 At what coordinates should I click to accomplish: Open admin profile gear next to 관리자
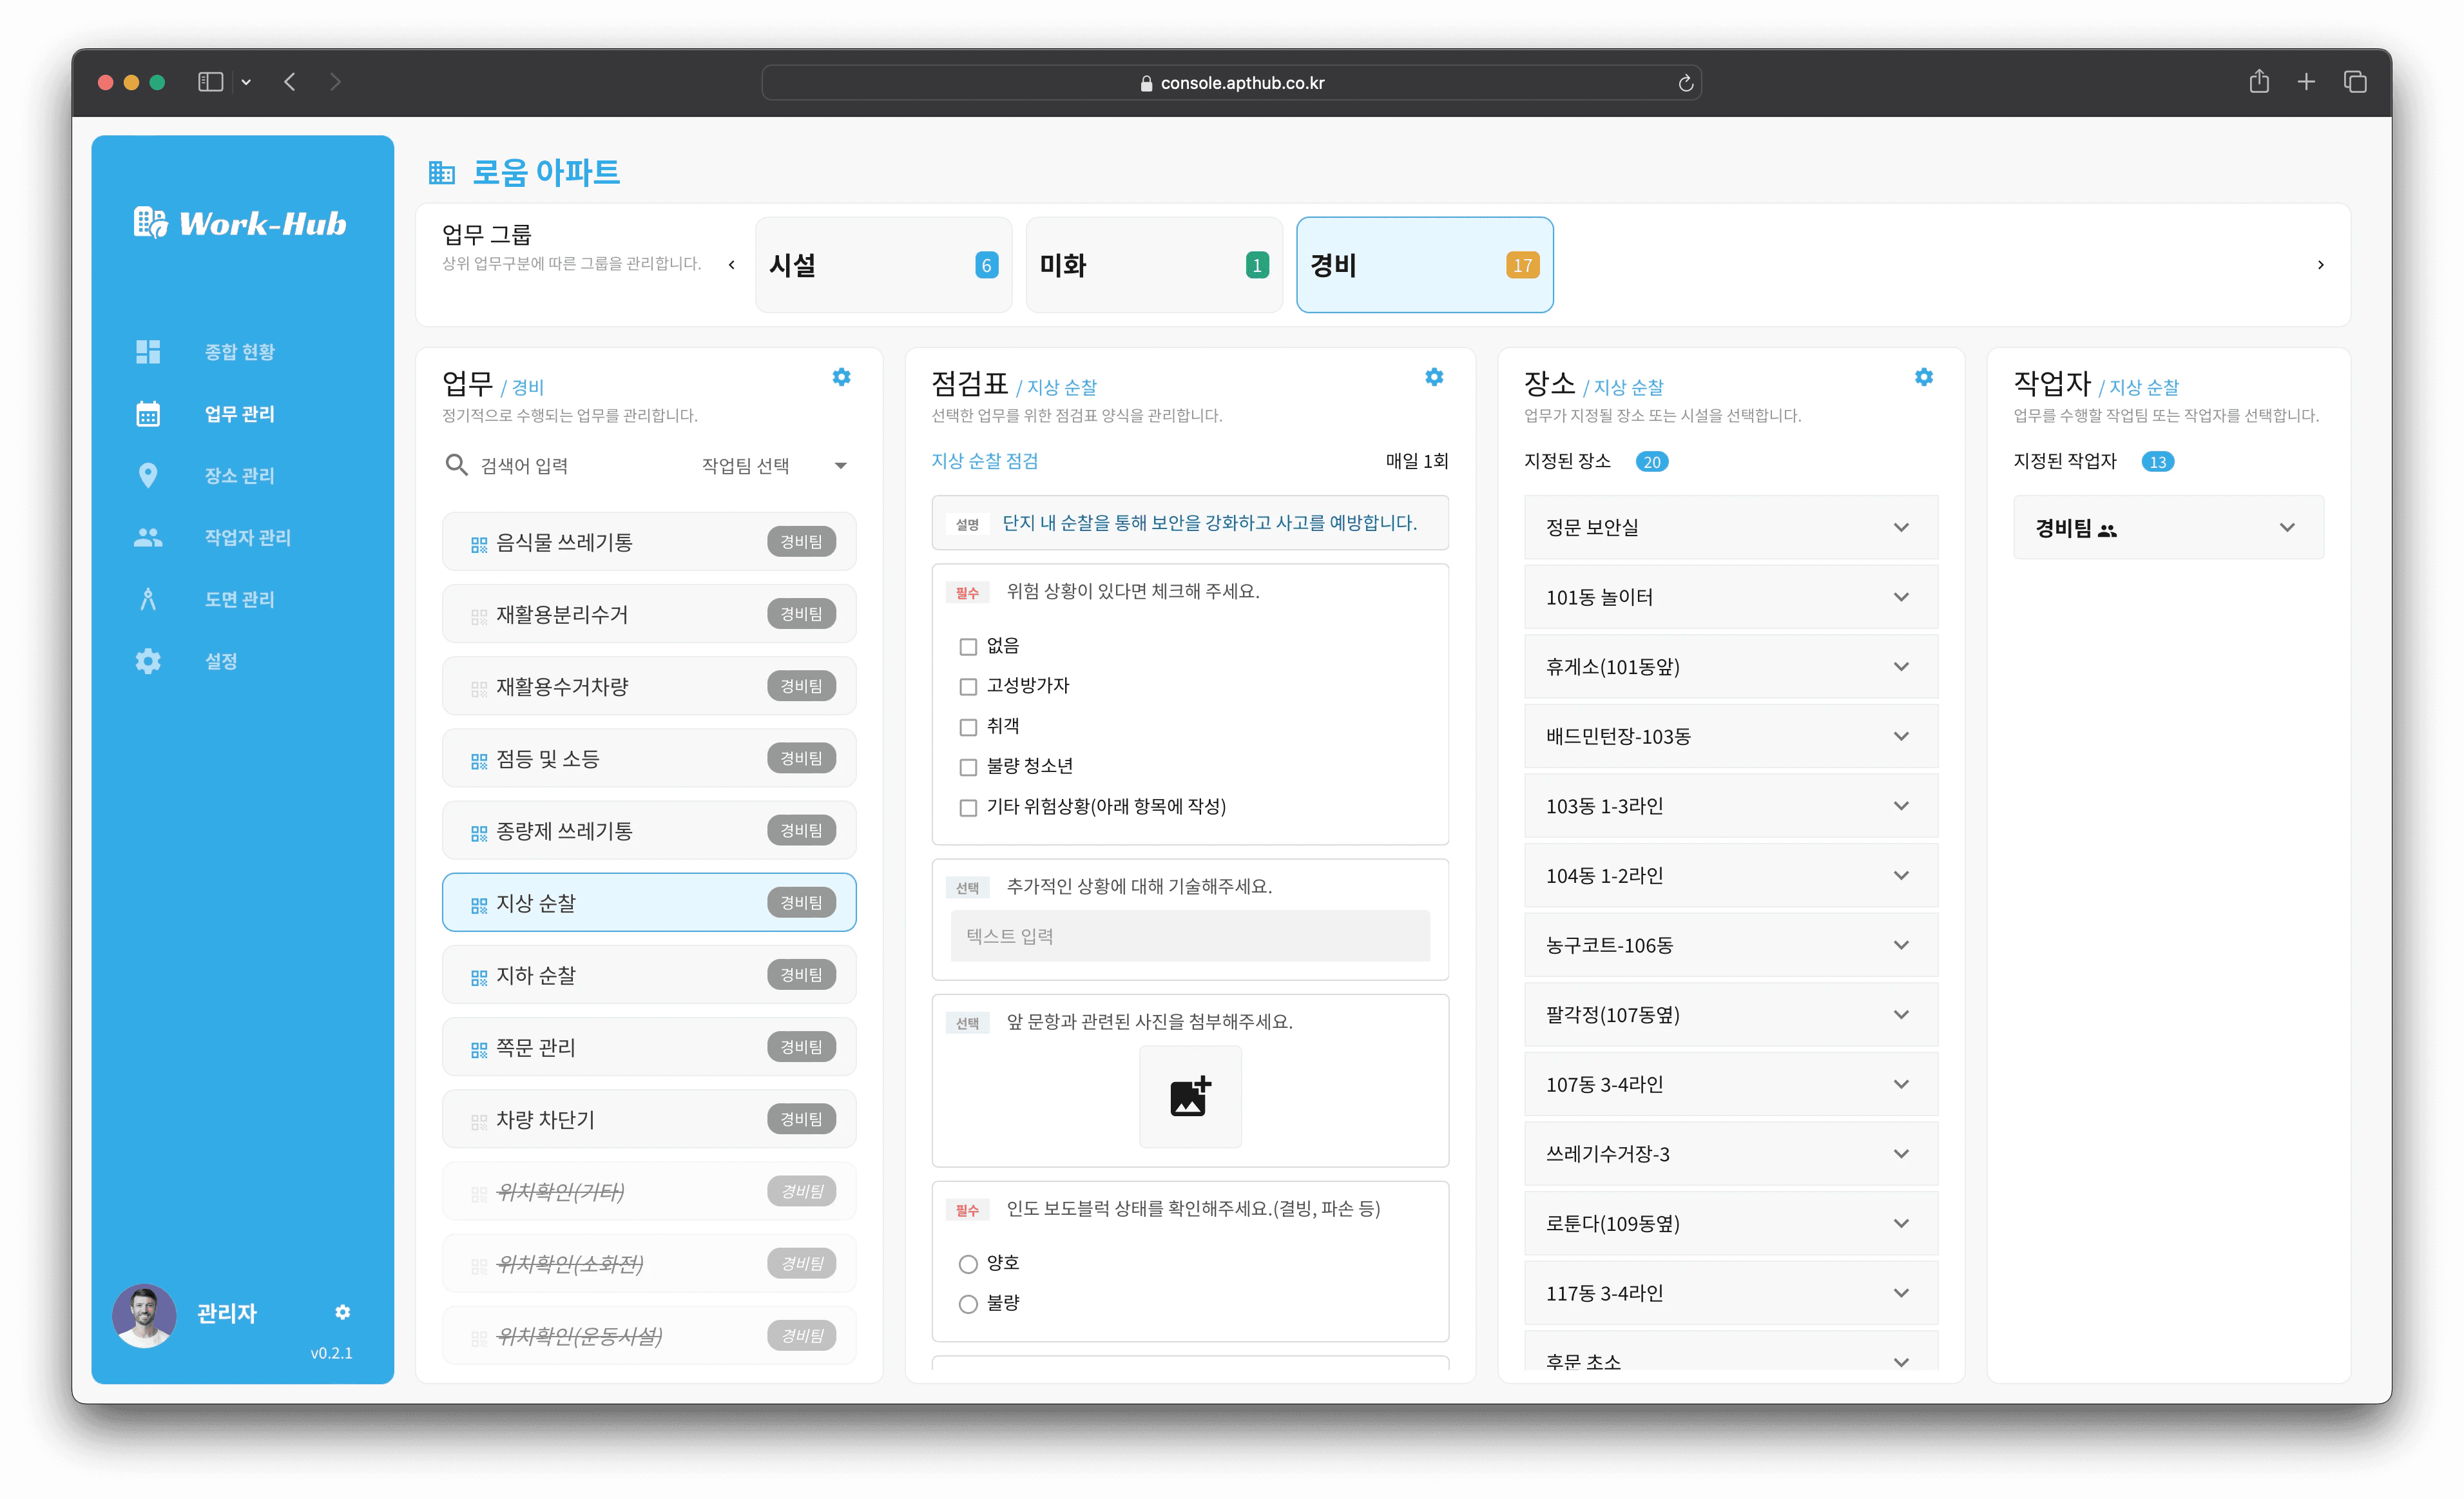342,1312
